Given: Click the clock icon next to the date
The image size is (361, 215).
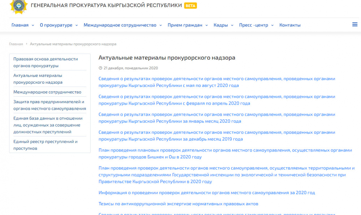Looking at the screenshot, I should coord(100,67).
